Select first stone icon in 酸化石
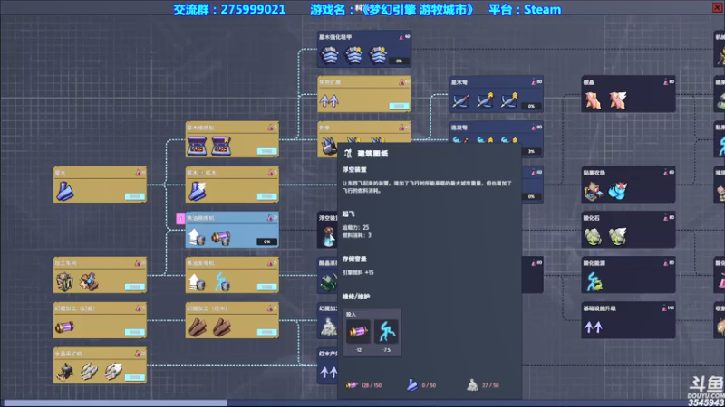 point(594,236)
